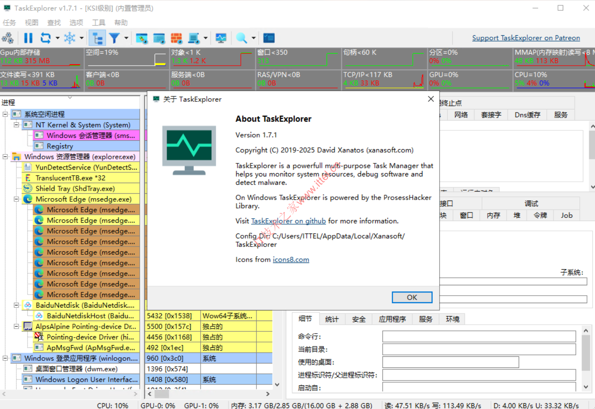Click the snowflake freeze icon

pyautogui.click(x=70, y=38)
